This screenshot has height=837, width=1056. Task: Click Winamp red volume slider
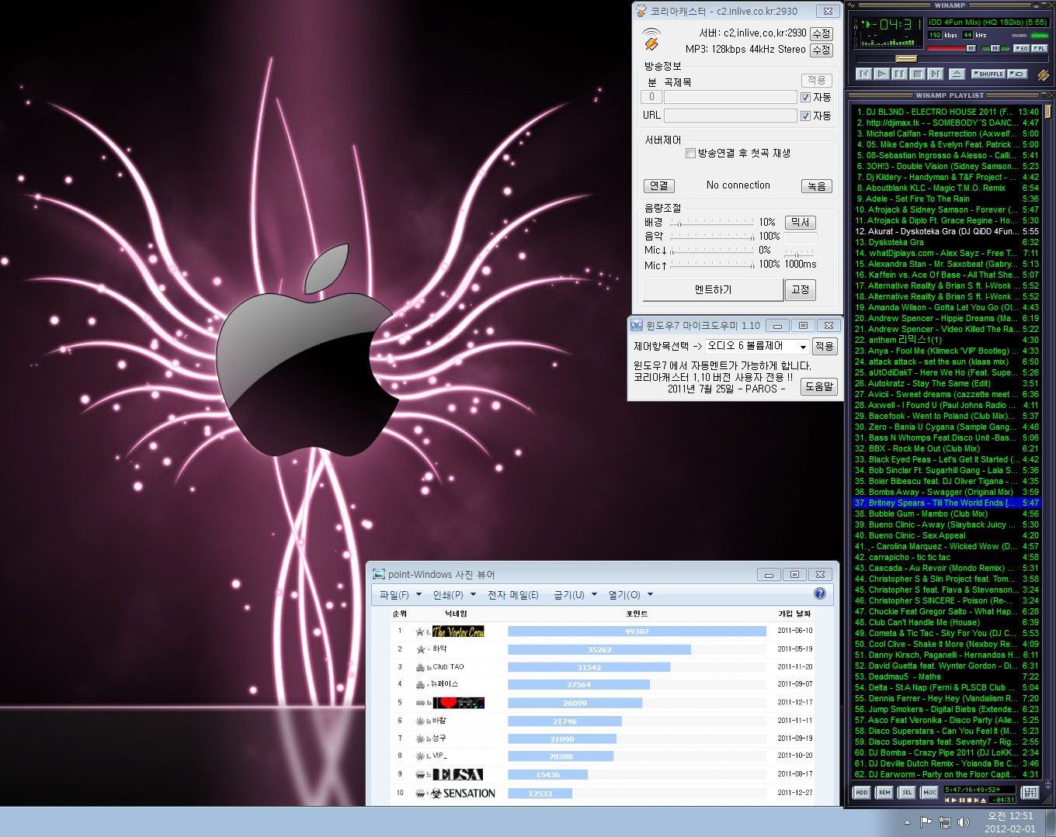pyautogui.click(x=951, y=48)
